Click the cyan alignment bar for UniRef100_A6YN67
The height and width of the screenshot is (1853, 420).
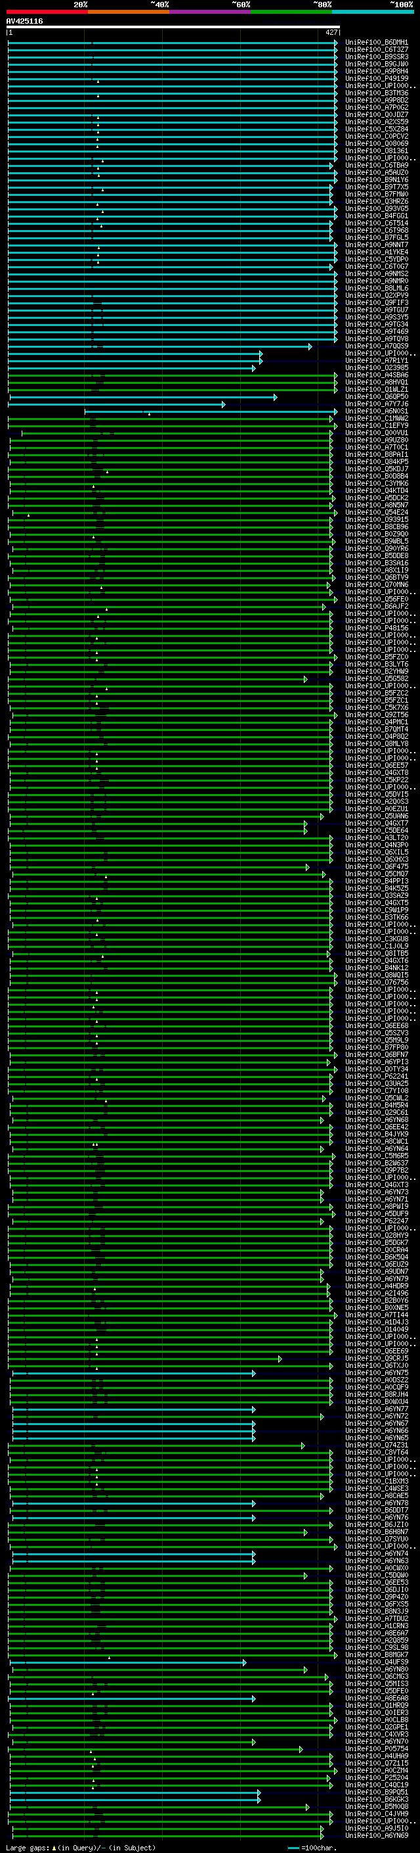(133, 1424)
